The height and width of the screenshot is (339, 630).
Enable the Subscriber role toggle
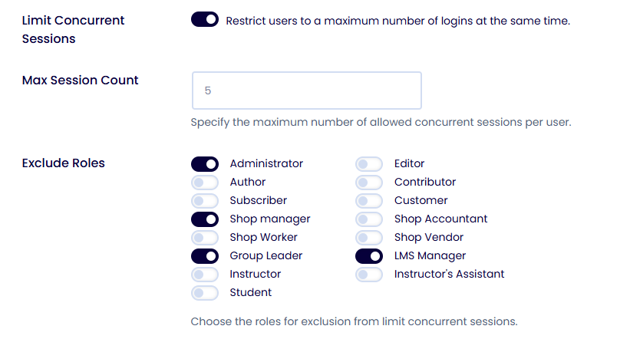point(205,200)
